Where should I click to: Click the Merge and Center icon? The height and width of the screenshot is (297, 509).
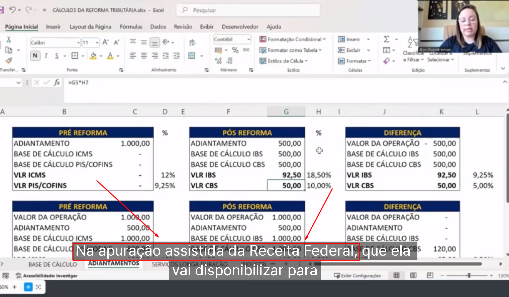point(192,56)
